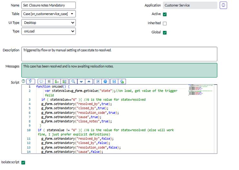Viewport: 239px width, 170px height.
Task: Click the replace toolbar icon
Action: coord(57,82)
